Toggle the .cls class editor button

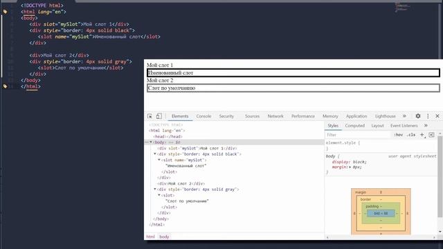coord(411,135)
